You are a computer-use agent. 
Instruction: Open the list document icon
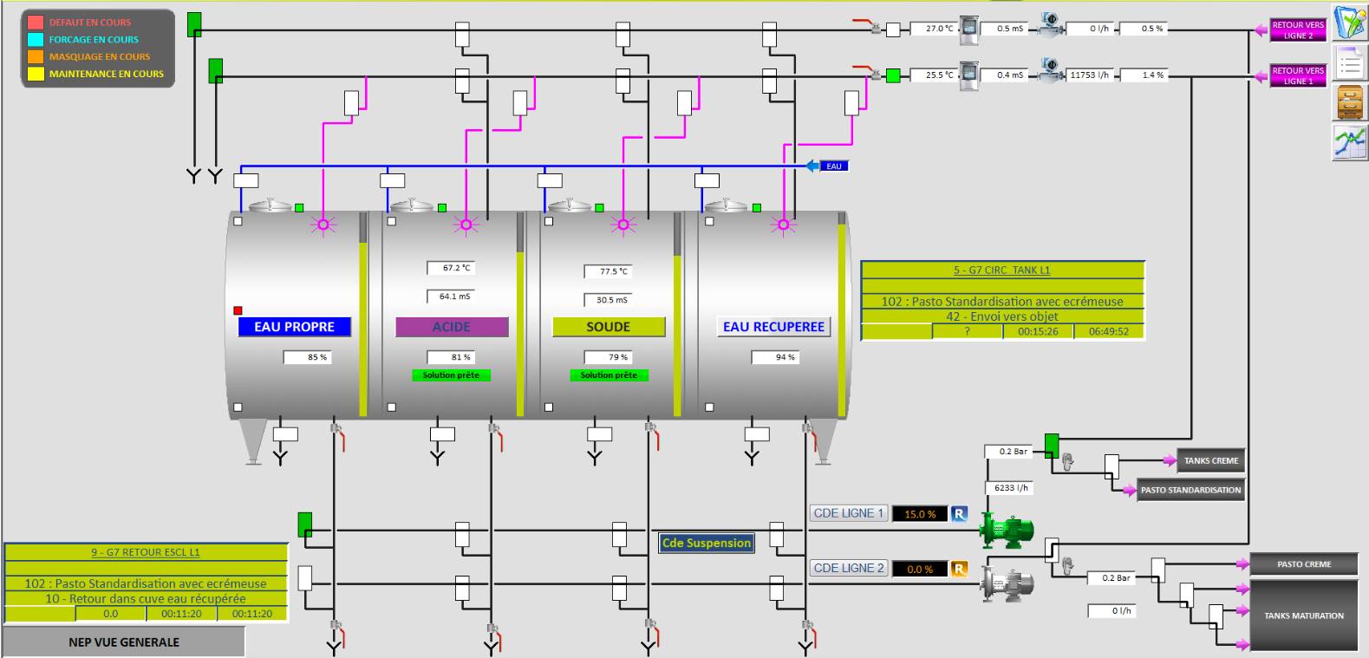click(1349, 63)
